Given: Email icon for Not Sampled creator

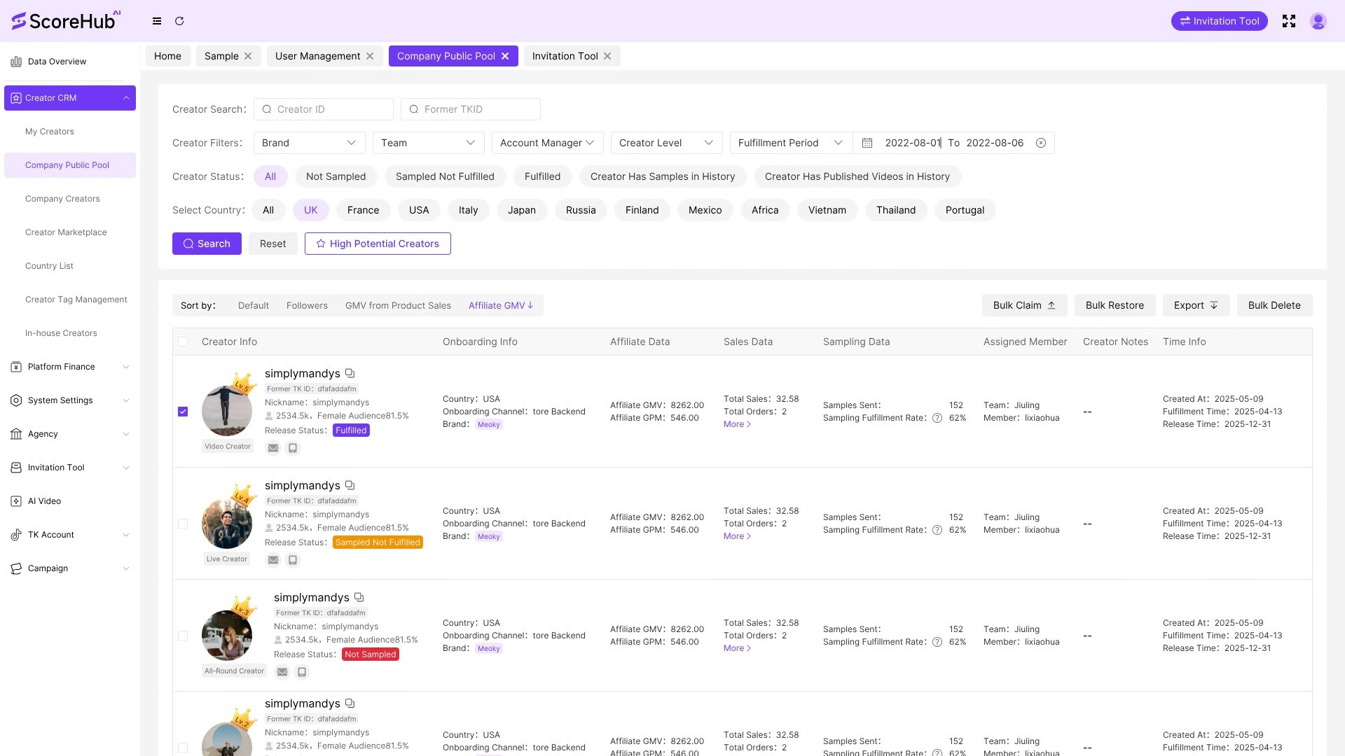Looking at the screenshot, I should (x=282, y=672).
